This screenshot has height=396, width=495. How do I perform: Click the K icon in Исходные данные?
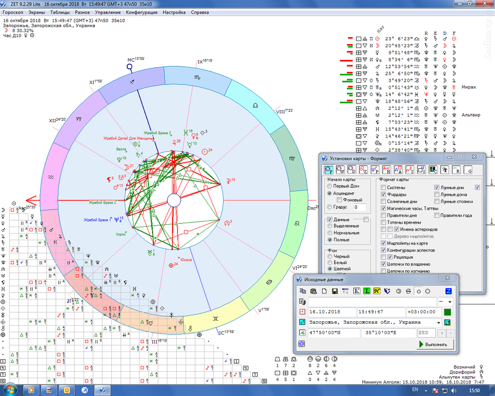point(356,291)
